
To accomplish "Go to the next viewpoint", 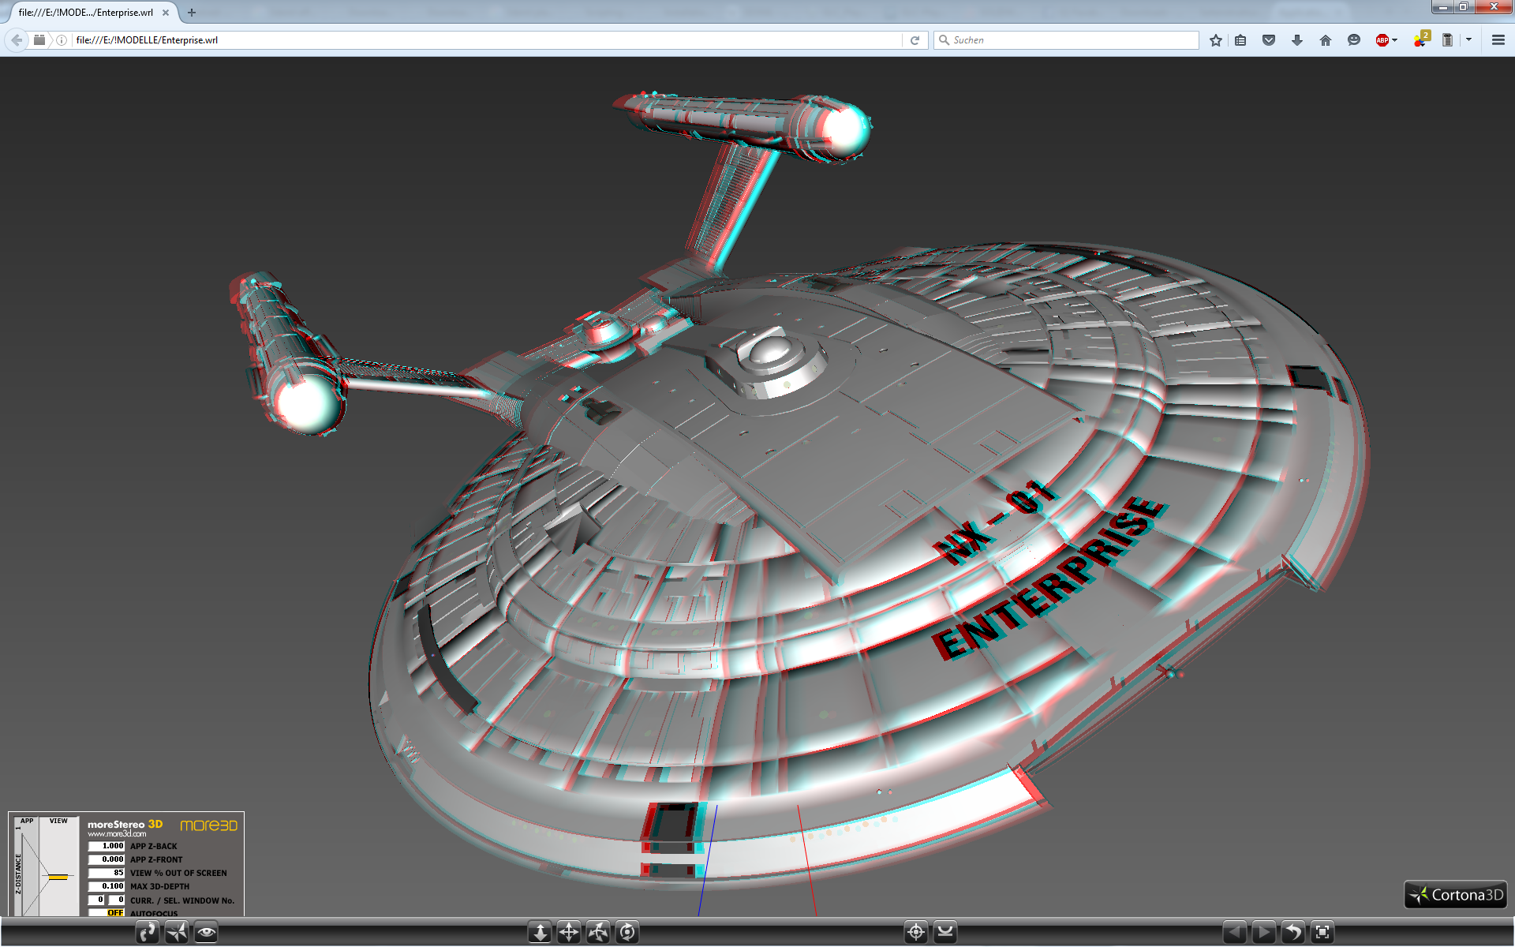I will pyautogui.click(x=1264, y=932).
